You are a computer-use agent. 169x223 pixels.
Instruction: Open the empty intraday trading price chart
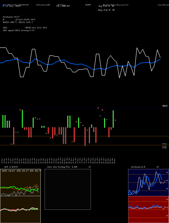[x=68, y=189]
